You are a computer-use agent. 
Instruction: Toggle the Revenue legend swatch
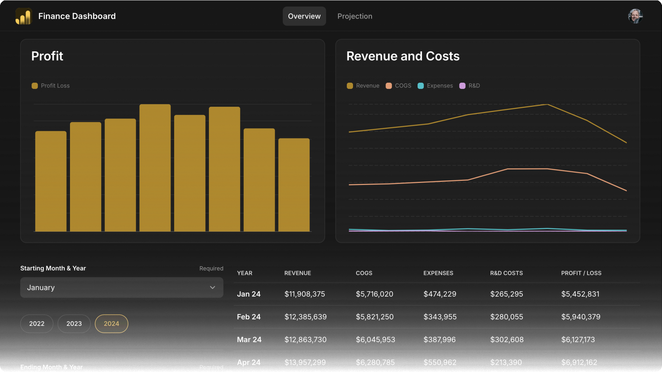[350, 86]
